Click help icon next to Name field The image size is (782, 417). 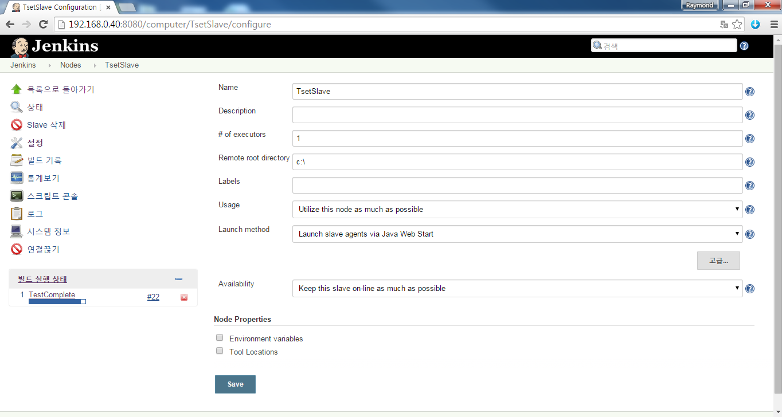click(749, 92)
